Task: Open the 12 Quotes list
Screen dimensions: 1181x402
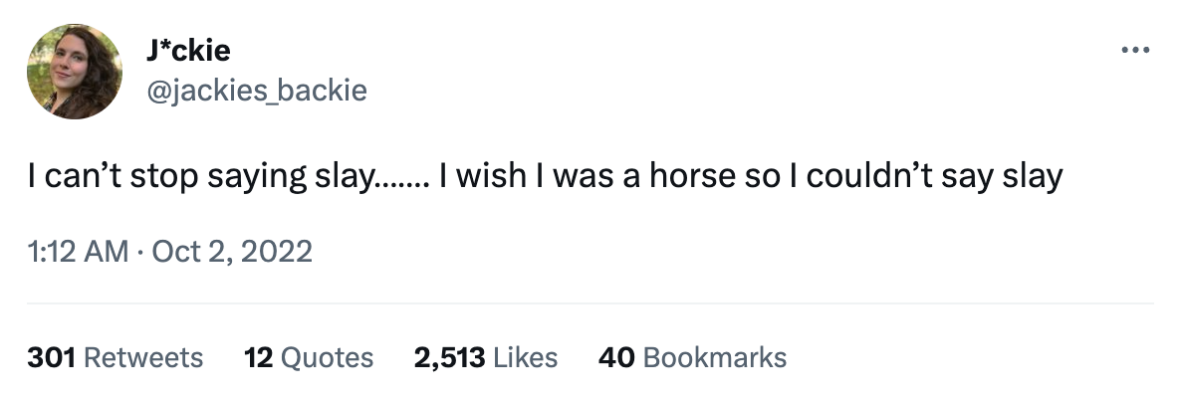Action: (309, 357)
